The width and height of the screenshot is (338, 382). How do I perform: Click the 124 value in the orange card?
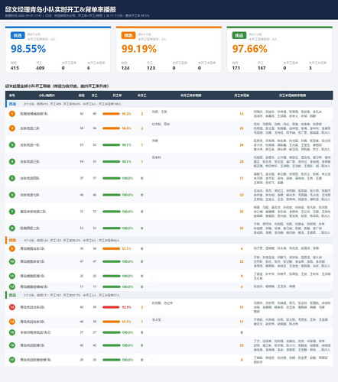125,68
